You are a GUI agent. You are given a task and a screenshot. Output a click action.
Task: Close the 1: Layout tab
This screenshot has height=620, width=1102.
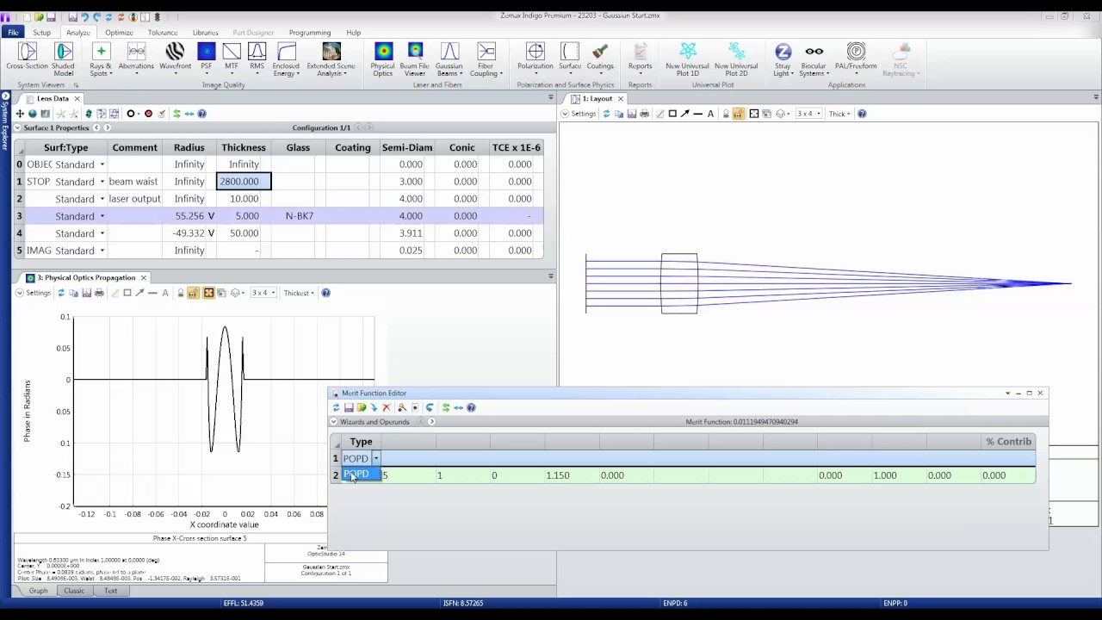point(620,99)
